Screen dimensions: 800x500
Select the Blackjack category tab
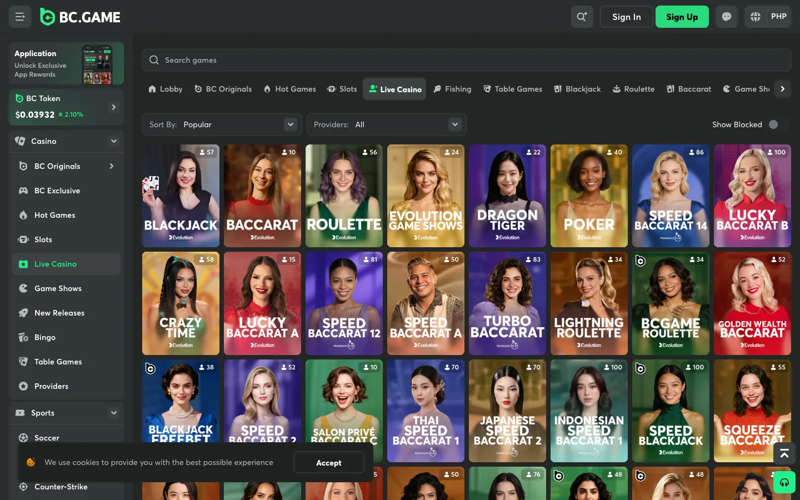(577, 89)
